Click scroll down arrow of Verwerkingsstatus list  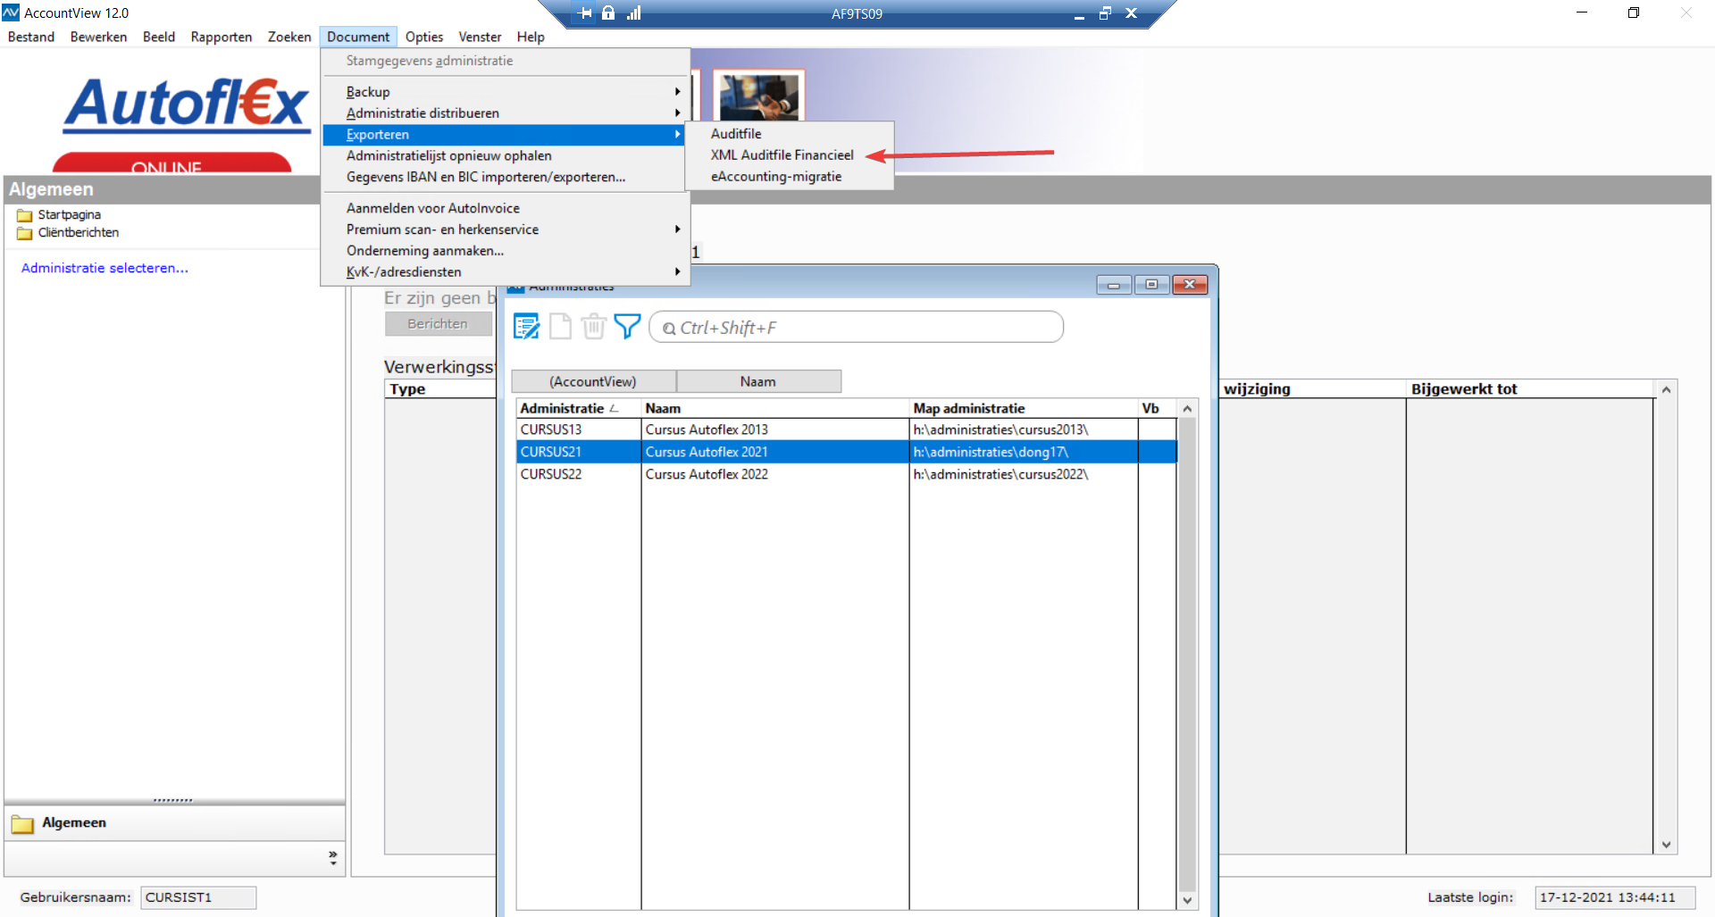pyautogui.click(x=1666, y=845)
